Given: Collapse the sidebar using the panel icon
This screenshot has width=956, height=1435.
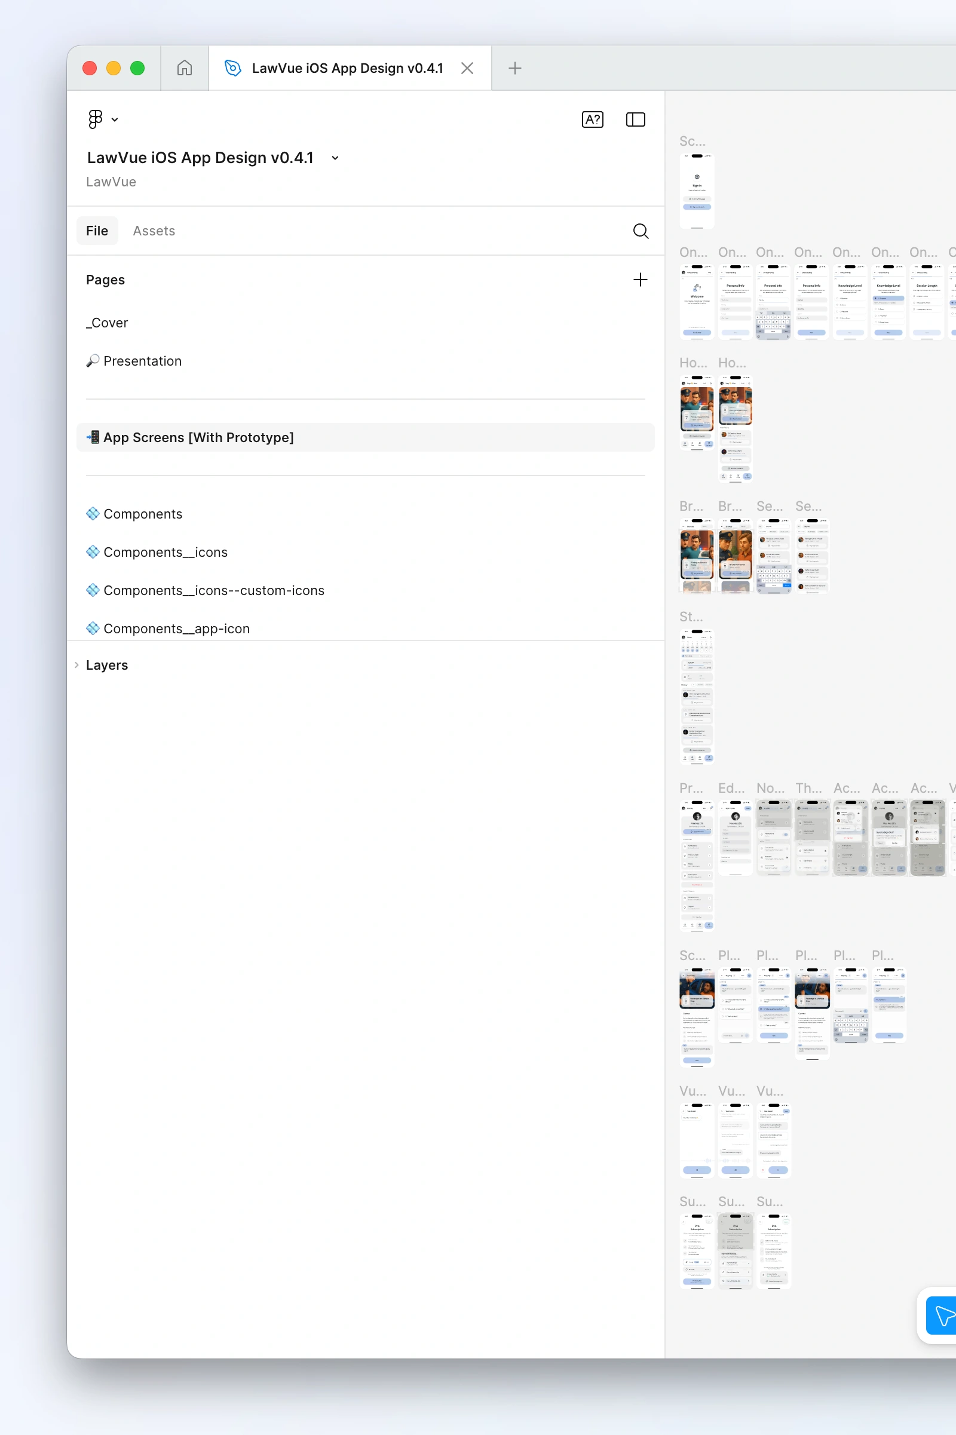Looking at the screenshot, I should pyautogui.click(x=634, y=119).
